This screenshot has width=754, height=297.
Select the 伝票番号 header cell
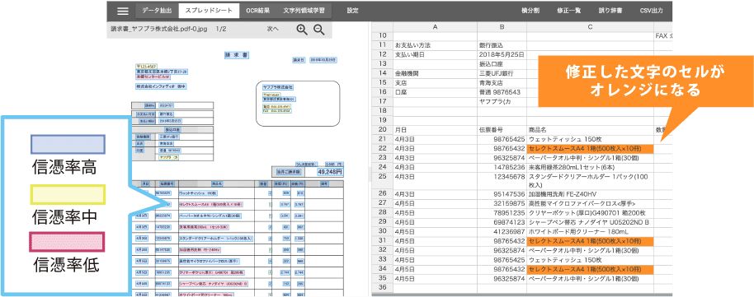[502, 129]
